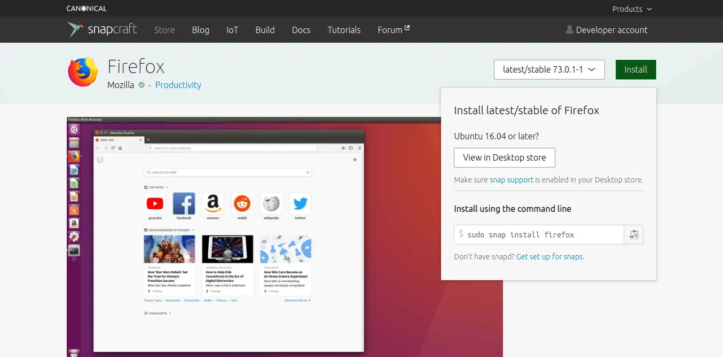Open the Store navigation item
The image size is (723, 357).
tap(164, 30)
